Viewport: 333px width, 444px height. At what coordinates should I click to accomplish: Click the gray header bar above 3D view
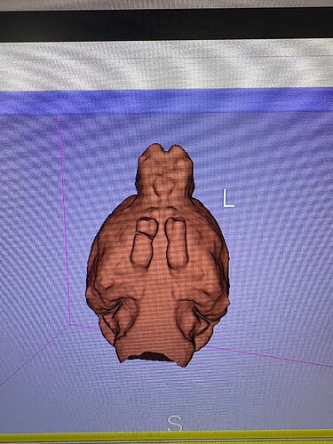click(166, 66)
